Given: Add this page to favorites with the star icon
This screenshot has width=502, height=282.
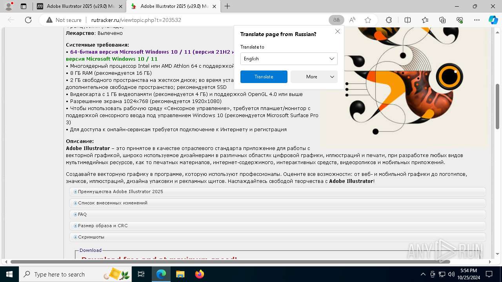Looking at the screenshot, I should (368, 20).
